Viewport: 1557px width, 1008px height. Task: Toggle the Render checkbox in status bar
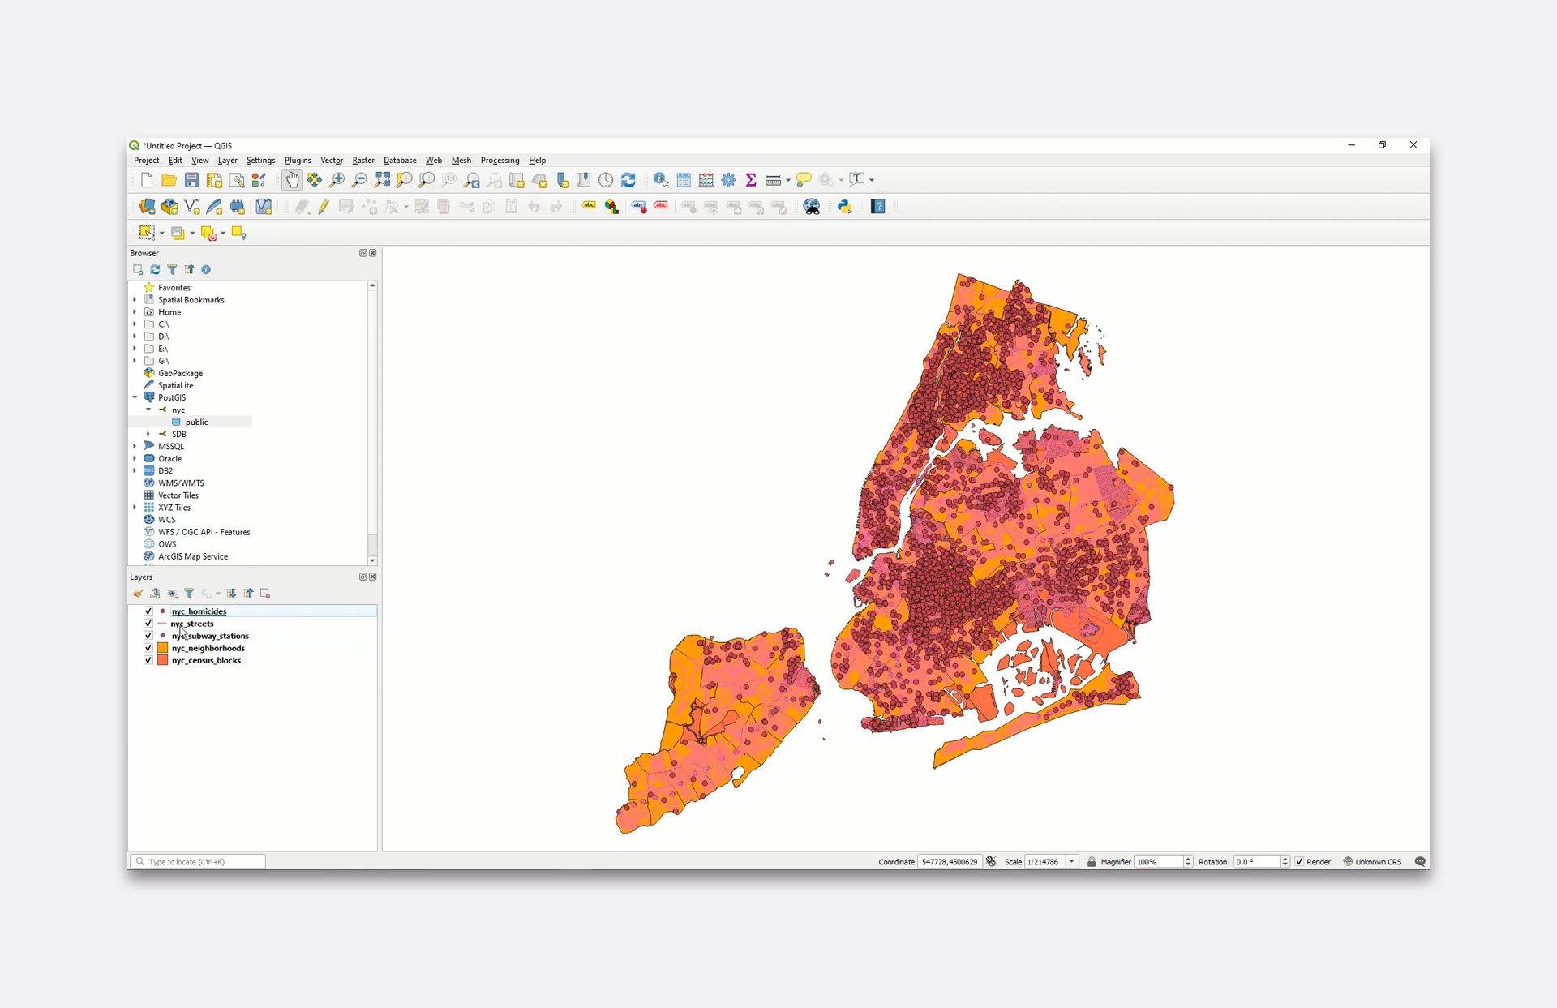coord(1299,862)
